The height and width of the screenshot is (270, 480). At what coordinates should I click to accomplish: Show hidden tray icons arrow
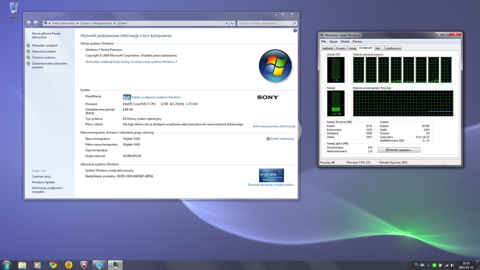click(x=428, y=265)
